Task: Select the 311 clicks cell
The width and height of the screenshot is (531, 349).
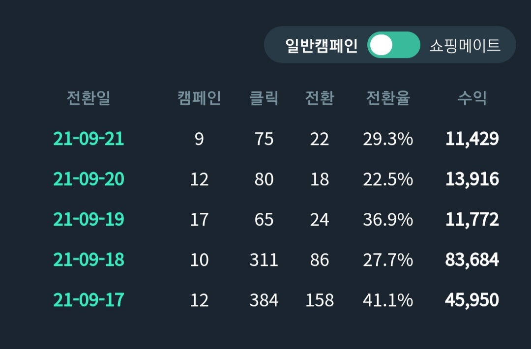Action: [264, 260]
